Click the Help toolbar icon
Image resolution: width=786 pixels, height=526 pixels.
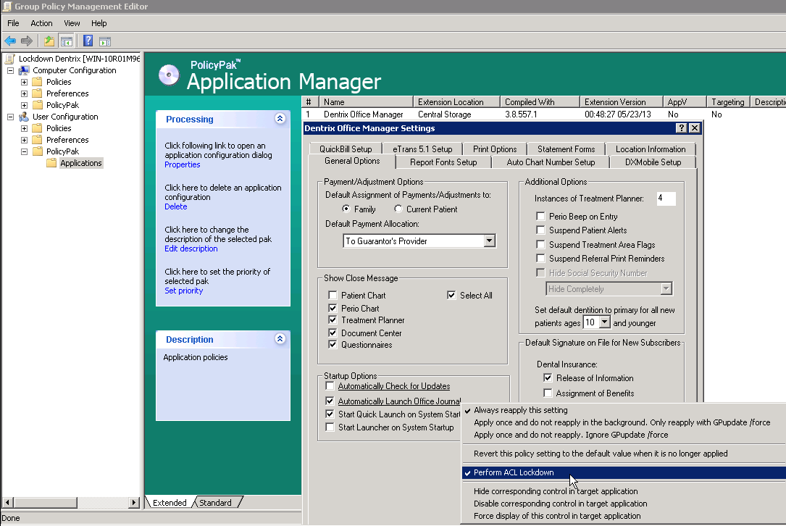pyautogui.click(x=88, y=41)
